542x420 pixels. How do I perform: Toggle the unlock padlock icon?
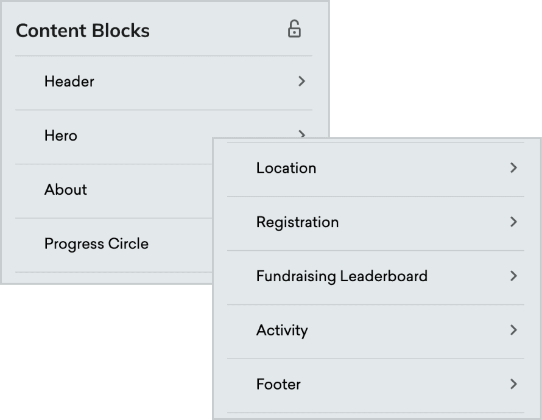[294, 29]
